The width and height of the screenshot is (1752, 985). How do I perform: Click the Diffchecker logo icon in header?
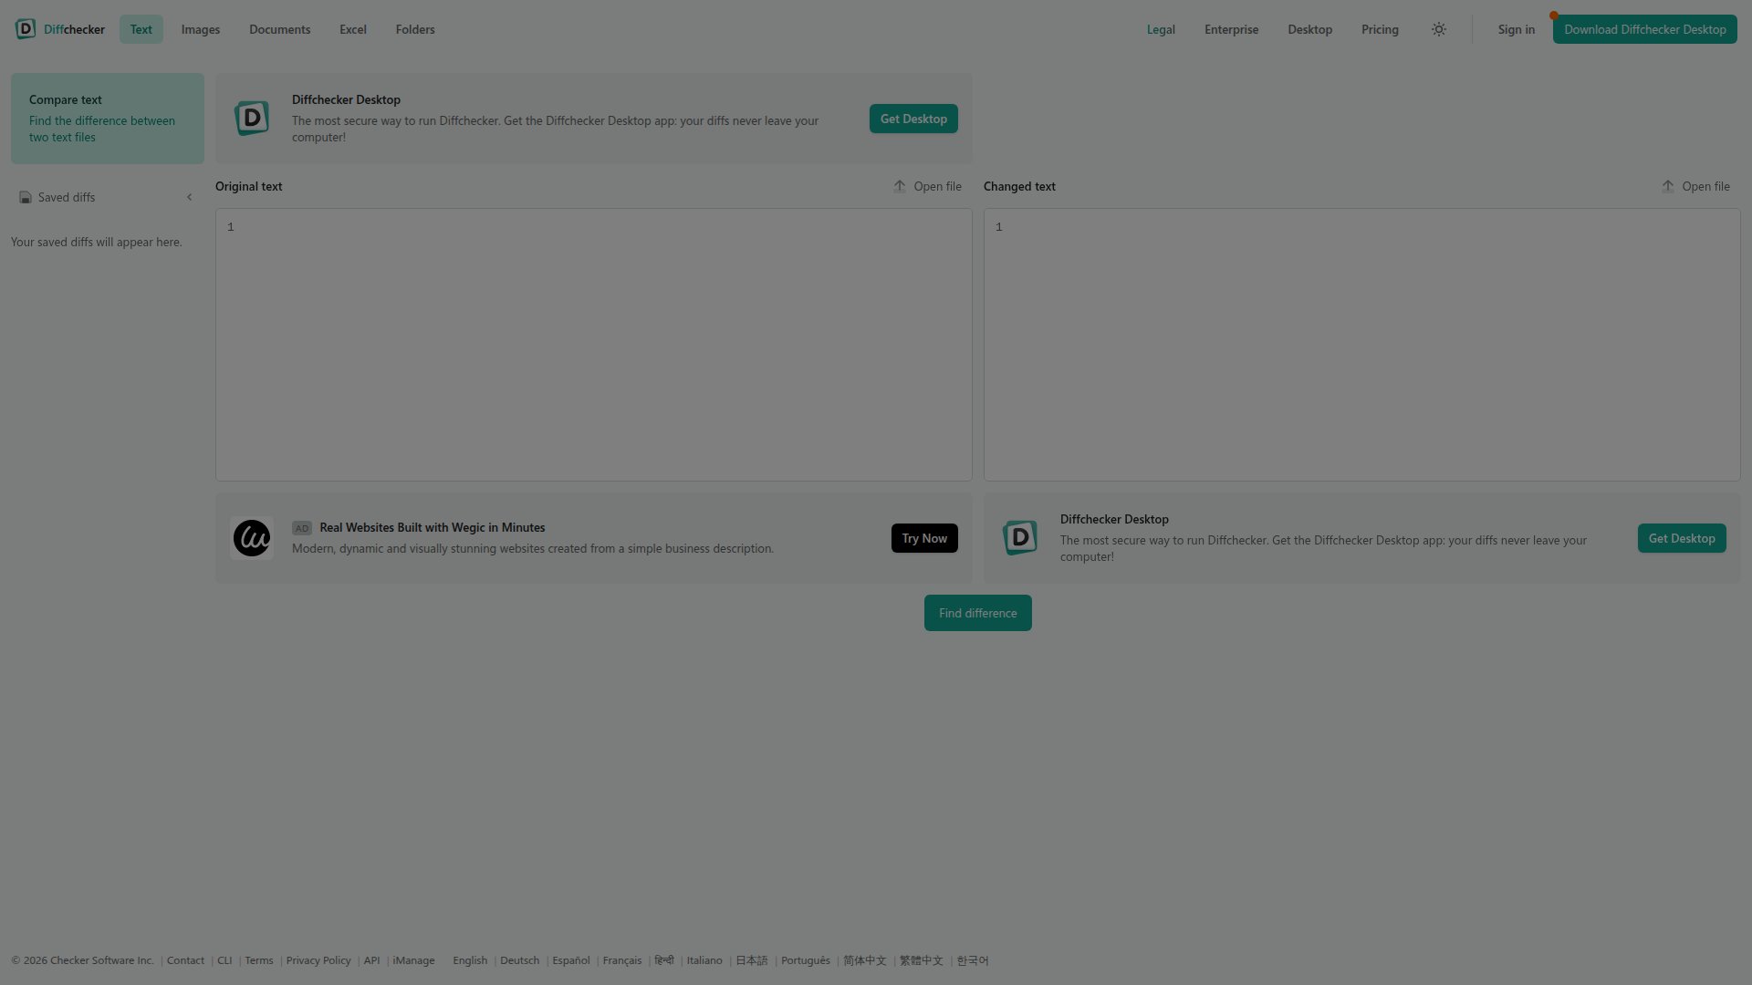(26, 29)
